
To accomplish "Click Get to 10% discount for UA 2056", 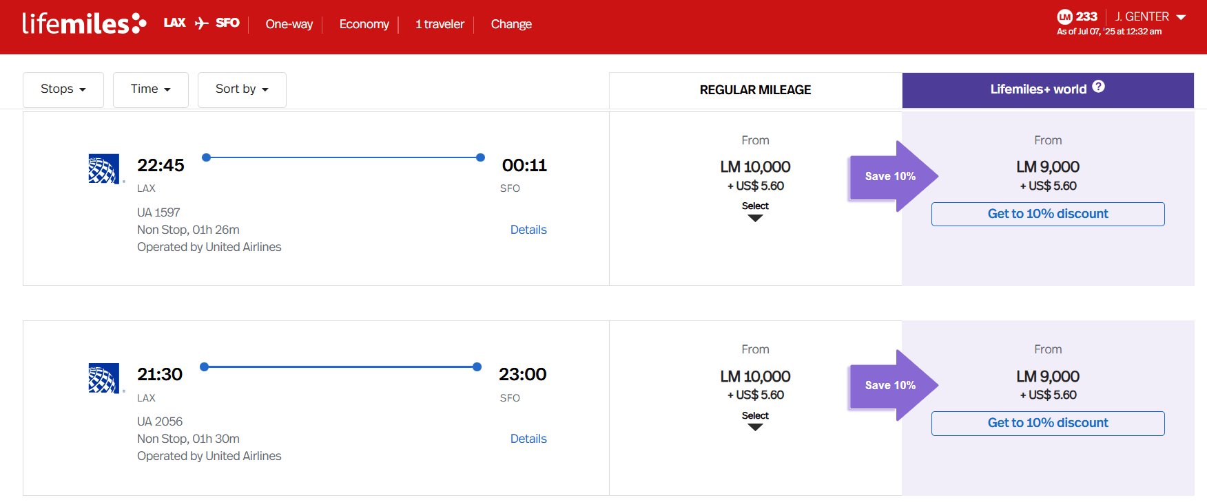I will click(x=1047, y=423).
